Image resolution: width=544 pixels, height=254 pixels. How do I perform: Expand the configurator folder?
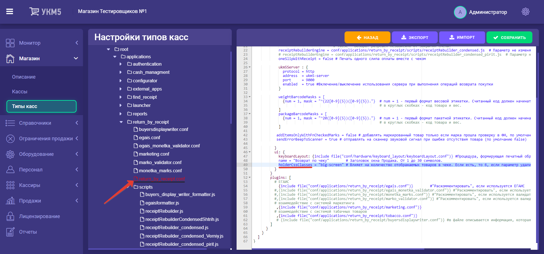click(x=121, y=81)
